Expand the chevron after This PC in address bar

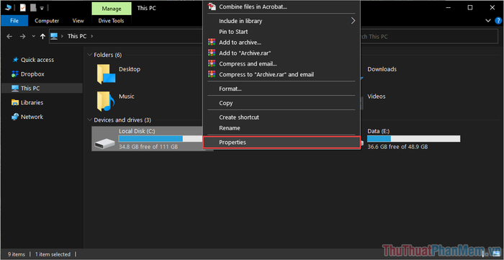[92, 36]
